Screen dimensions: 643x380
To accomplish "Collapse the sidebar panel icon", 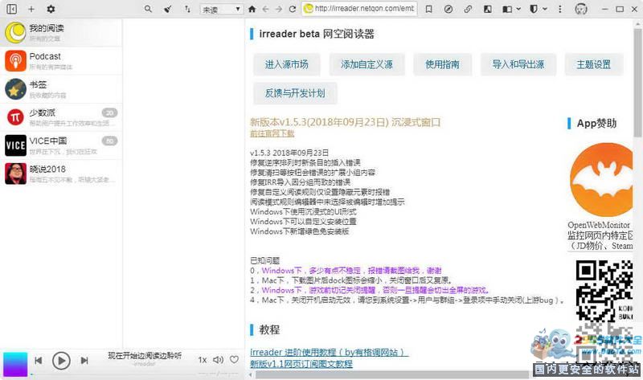I will click(11, 9).
